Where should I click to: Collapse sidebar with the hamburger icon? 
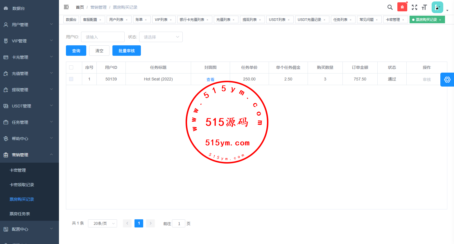pos(66,7)
